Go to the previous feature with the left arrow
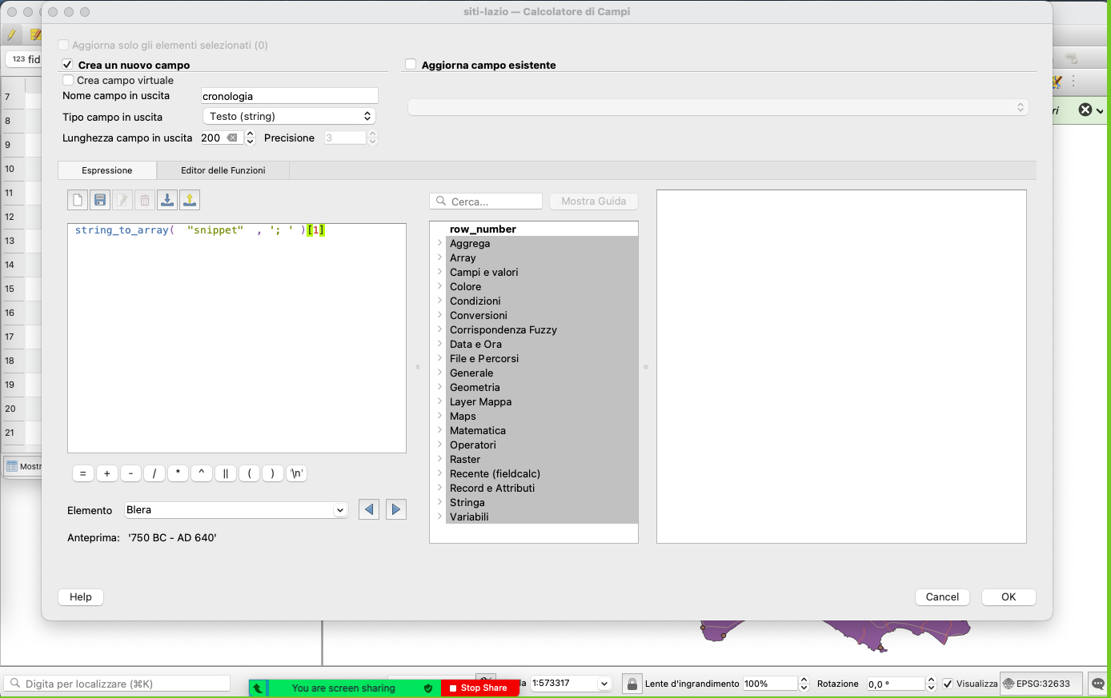Viewport: 1111px width, 698px height. pos(369,510)
